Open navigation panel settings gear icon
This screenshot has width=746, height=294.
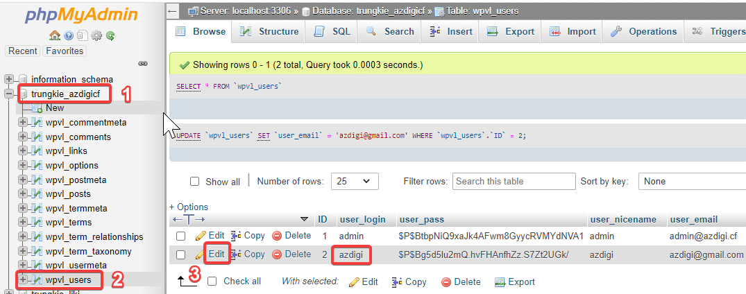click(96, 35)
